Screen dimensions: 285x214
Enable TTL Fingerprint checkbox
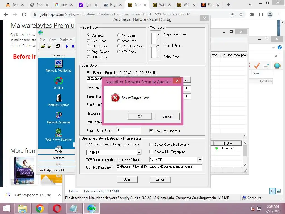tap(151, 152)
